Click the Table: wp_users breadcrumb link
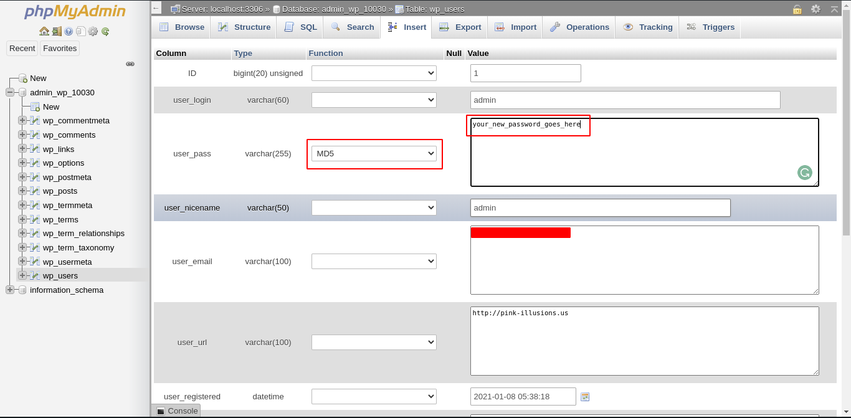This screenshot has width=851, height=418. [434, 9]
